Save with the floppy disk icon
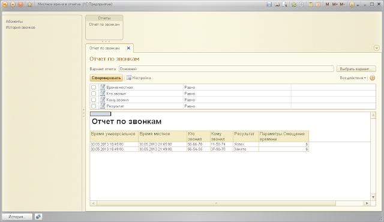Image resolution: width=384 pixels, height=222 pixels. pos(269,4)
